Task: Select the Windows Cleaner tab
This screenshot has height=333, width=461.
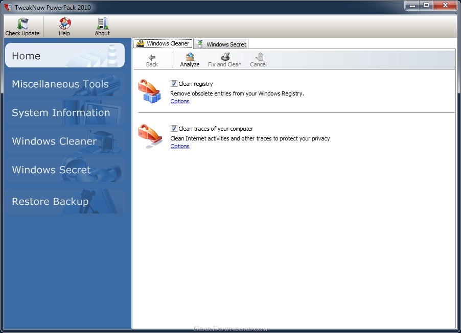Action: (x=163, y=44)
